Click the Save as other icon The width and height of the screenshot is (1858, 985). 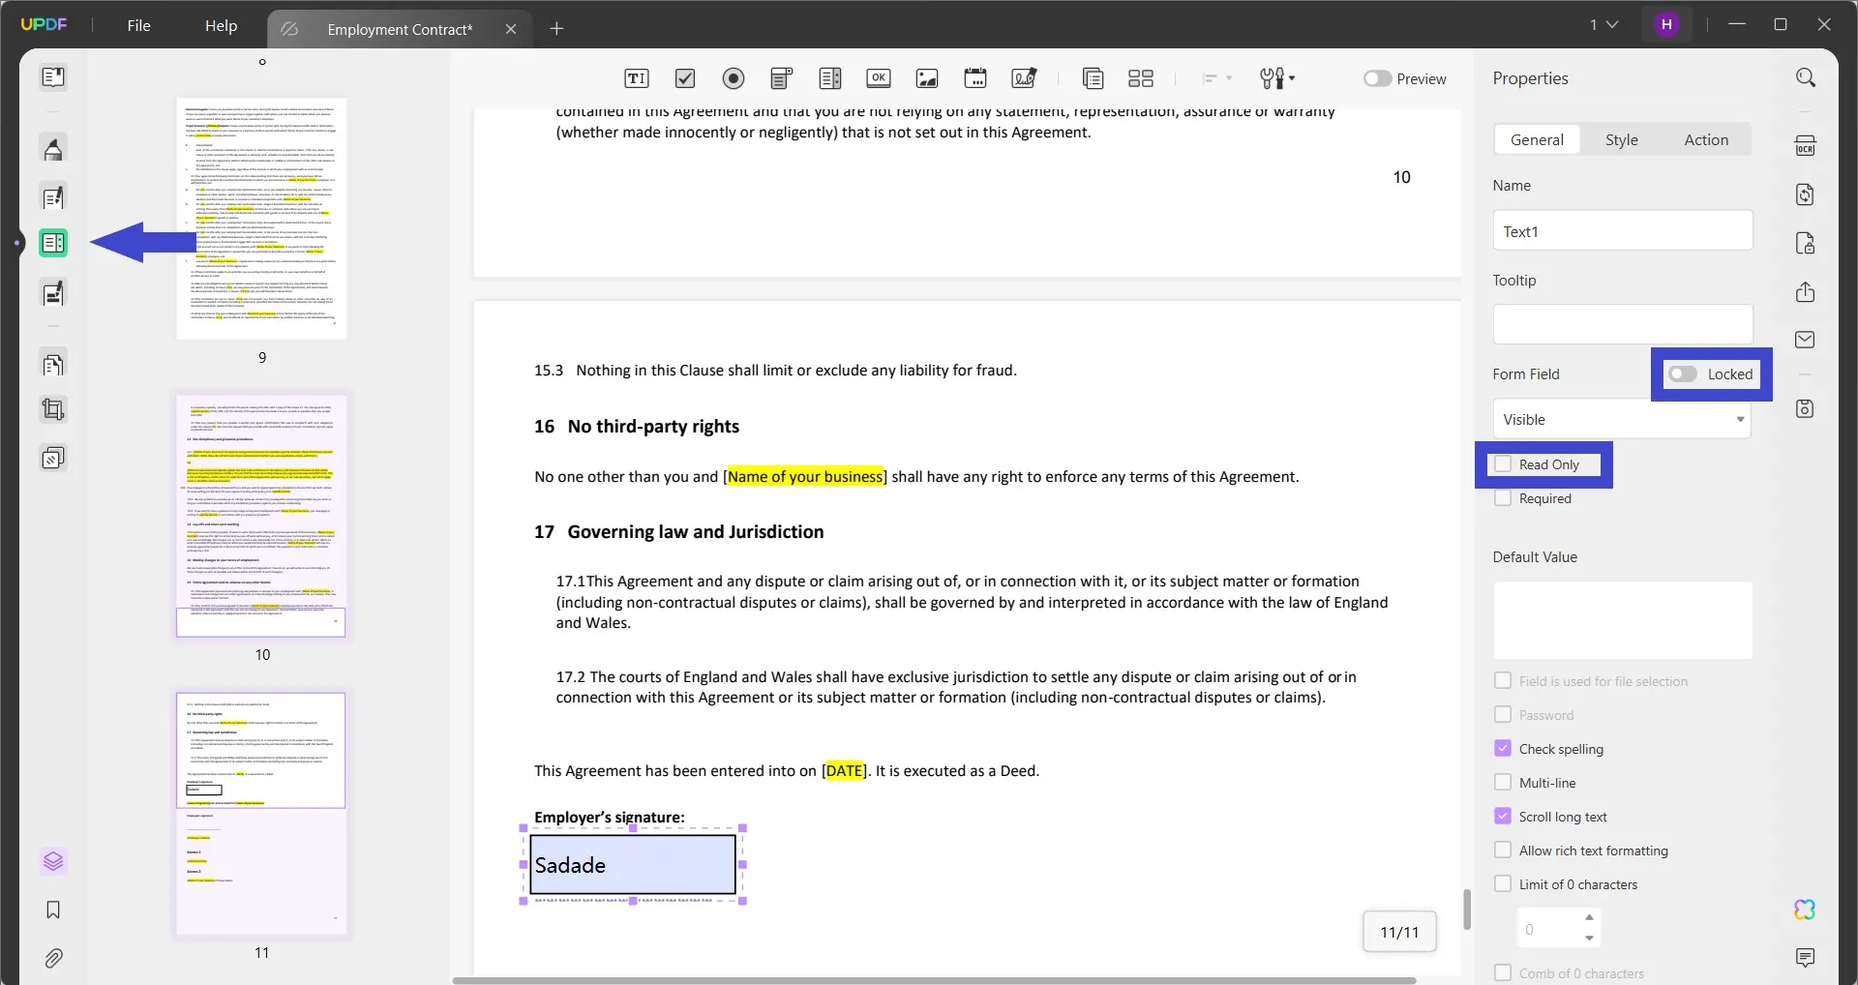(1806, 408)
